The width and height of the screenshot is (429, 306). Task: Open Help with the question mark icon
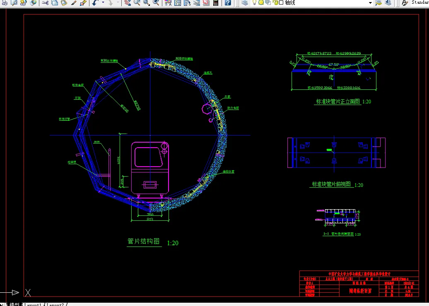point(228,3)
